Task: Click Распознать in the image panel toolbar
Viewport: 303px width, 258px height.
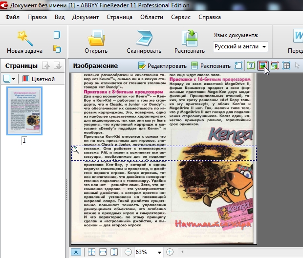Action: pyautogui.click(x=211, y=65)
